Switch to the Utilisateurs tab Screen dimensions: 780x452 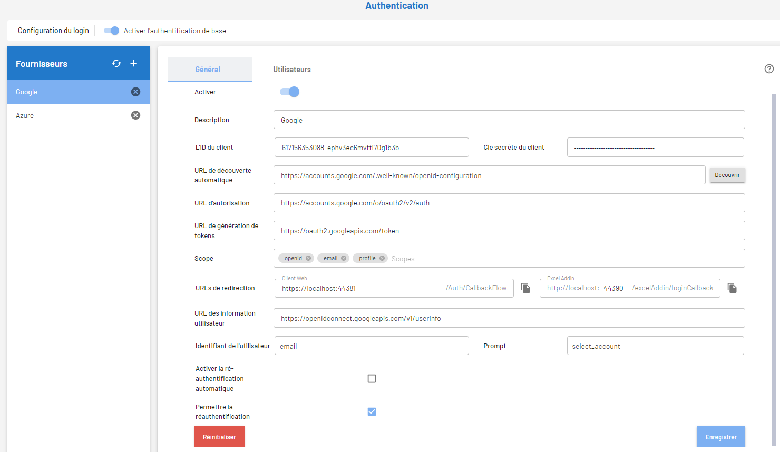click(x=292, y=70)
